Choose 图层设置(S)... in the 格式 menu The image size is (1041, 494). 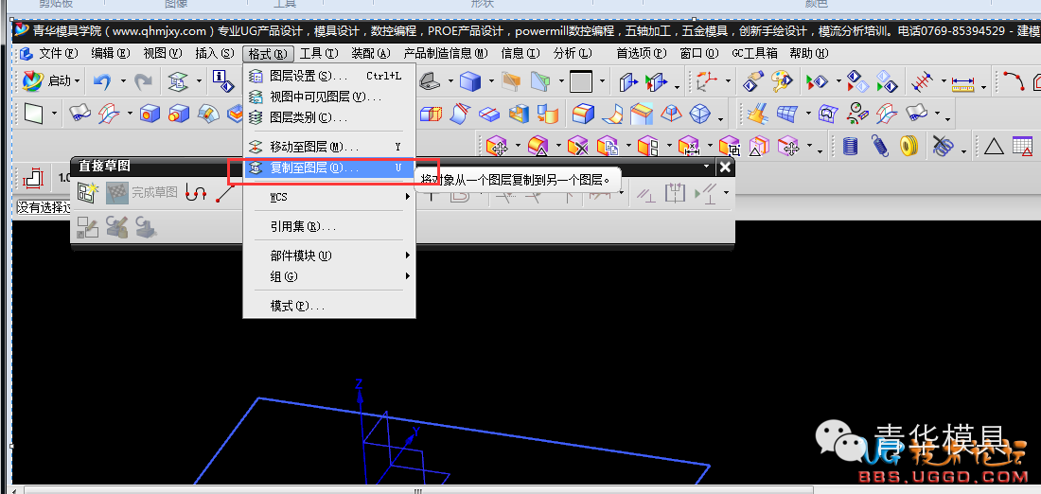pos(329,77)
